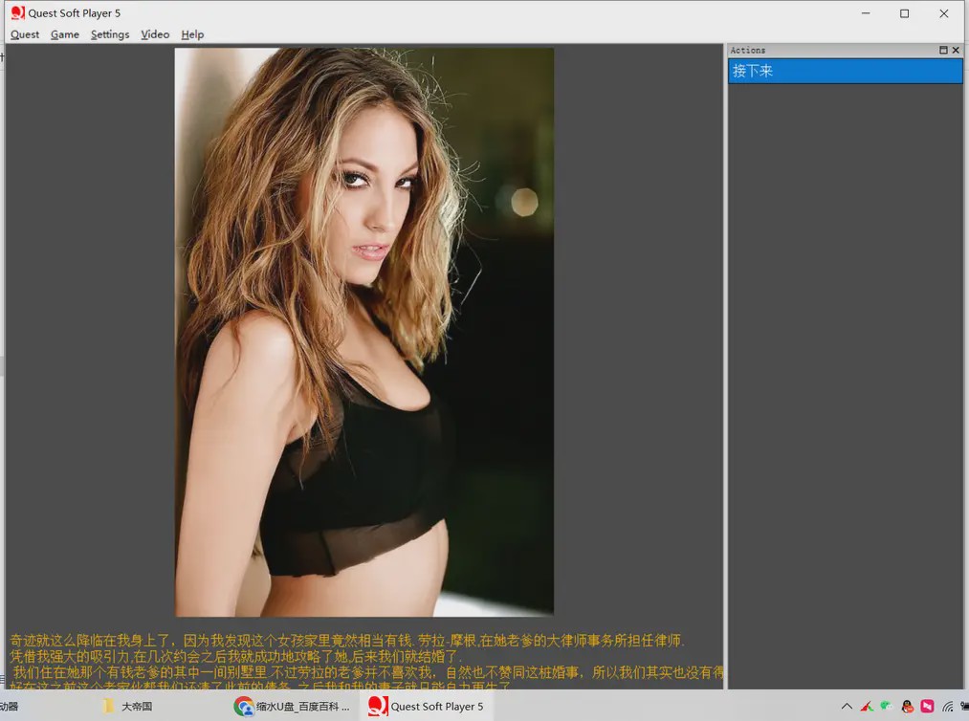Switch to the Chrome 缩水U盘 taskbar window

(x=293, y=707)
